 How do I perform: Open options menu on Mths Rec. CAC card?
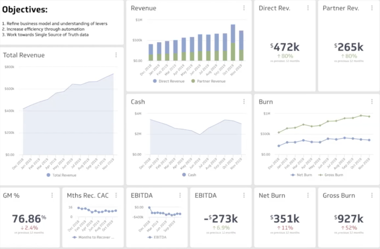[116, 195]
